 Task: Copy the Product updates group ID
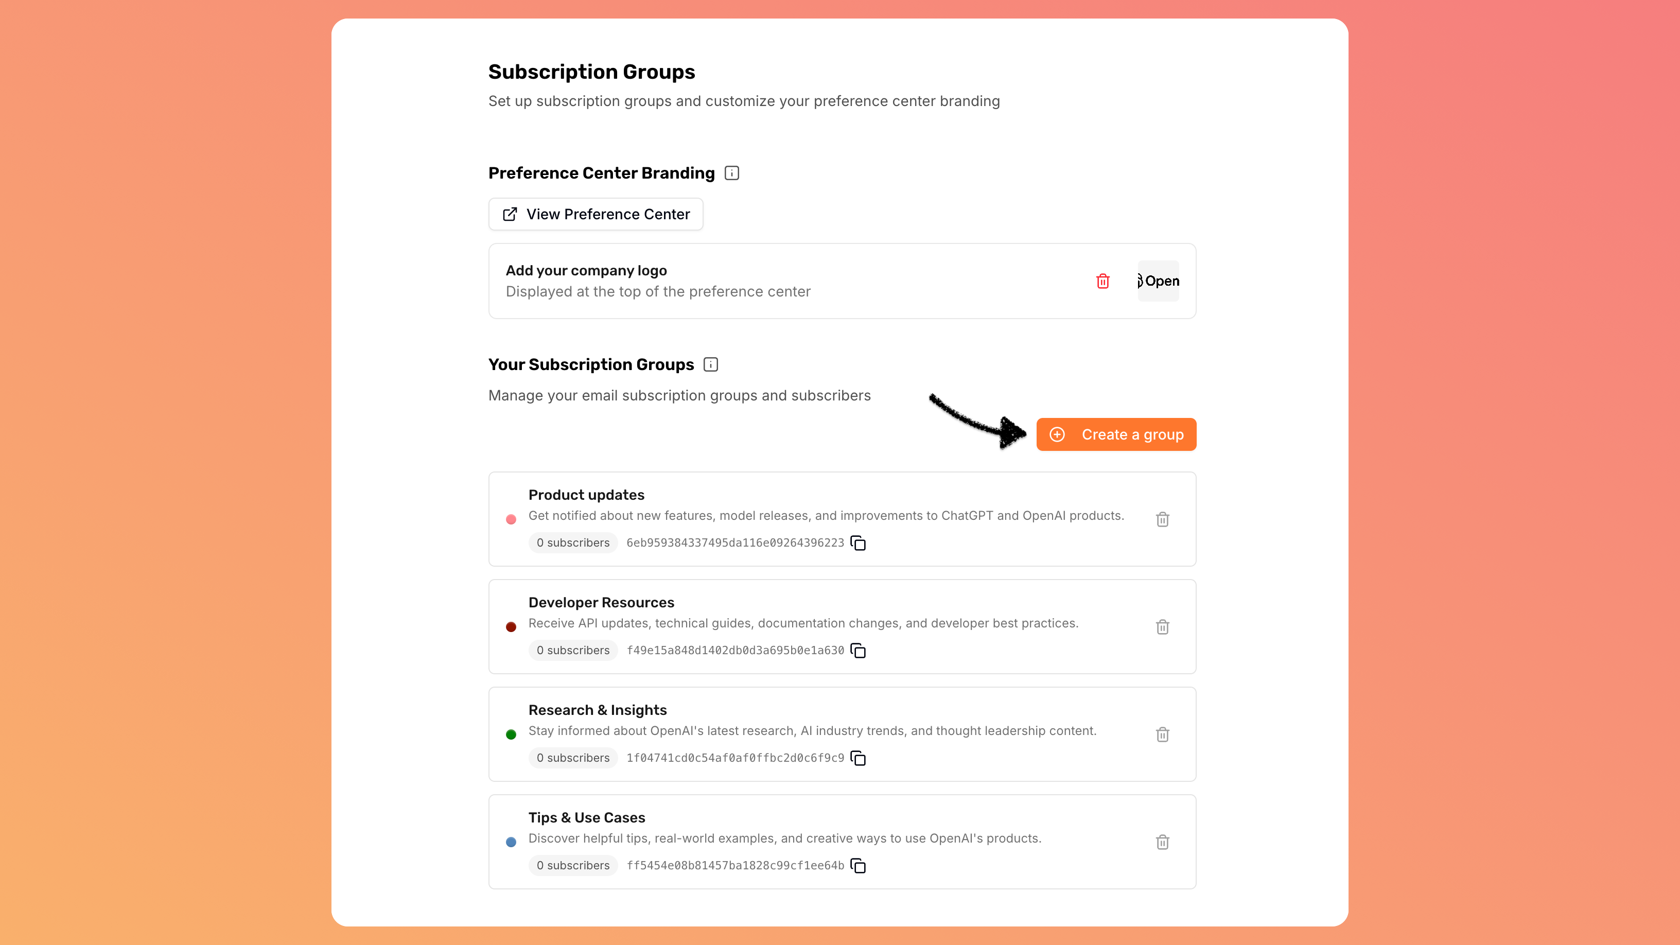pos(858,542)
